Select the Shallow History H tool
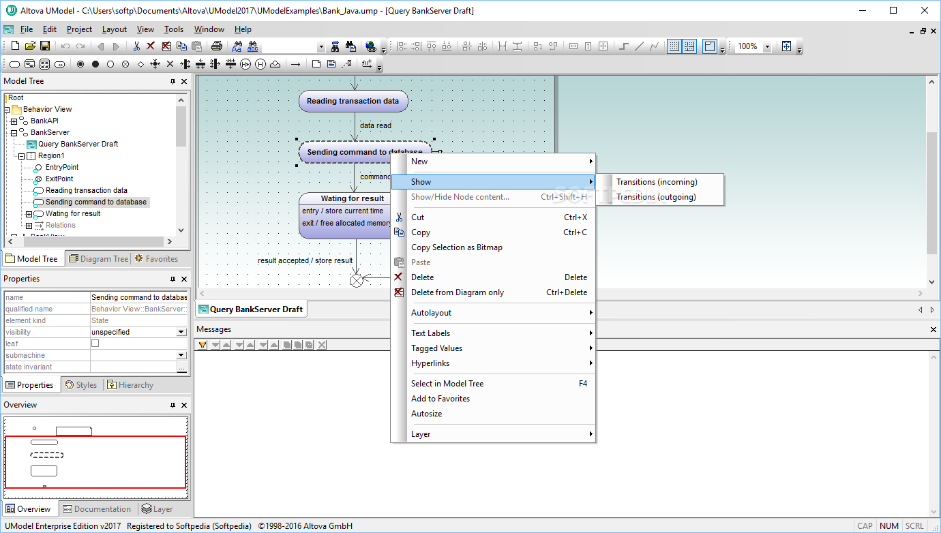 pyautogui.click(x=260, y=64)
